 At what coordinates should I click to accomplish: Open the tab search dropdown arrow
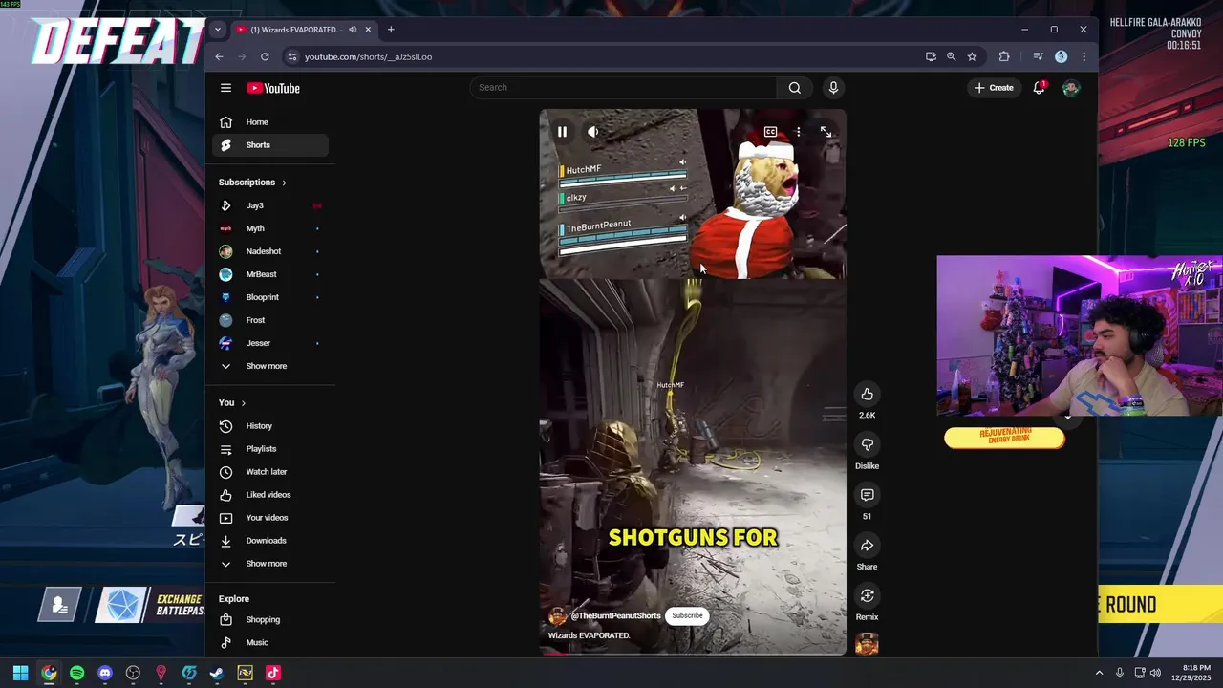tap(217, 30)
